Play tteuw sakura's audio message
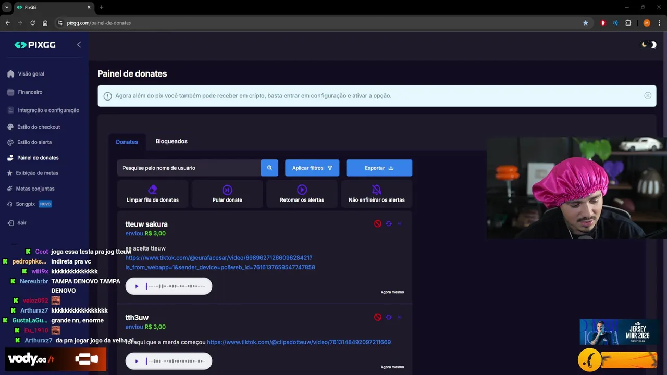 pos(137,286)
